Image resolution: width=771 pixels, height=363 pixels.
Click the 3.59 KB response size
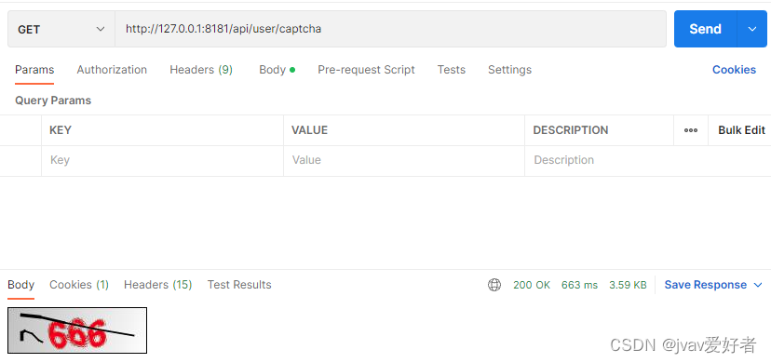pyautogui.click(x=628, y=285)
